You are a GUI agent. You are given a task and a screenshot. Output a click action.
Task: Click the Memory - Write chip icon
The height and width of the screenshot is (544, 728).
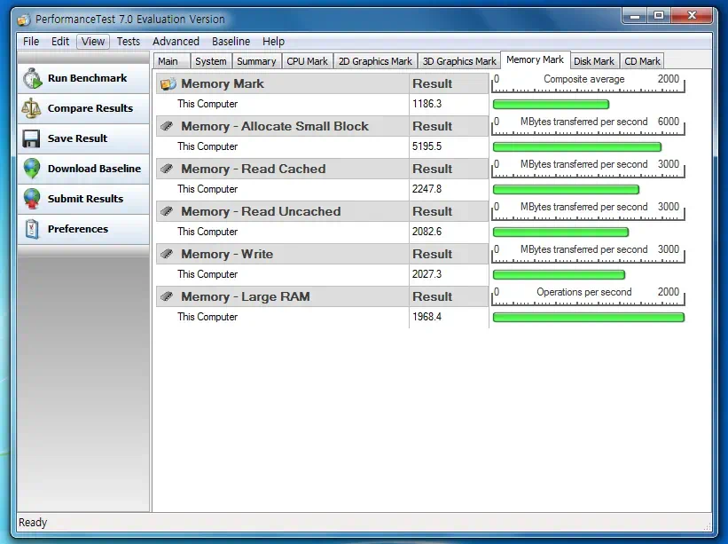168,254
